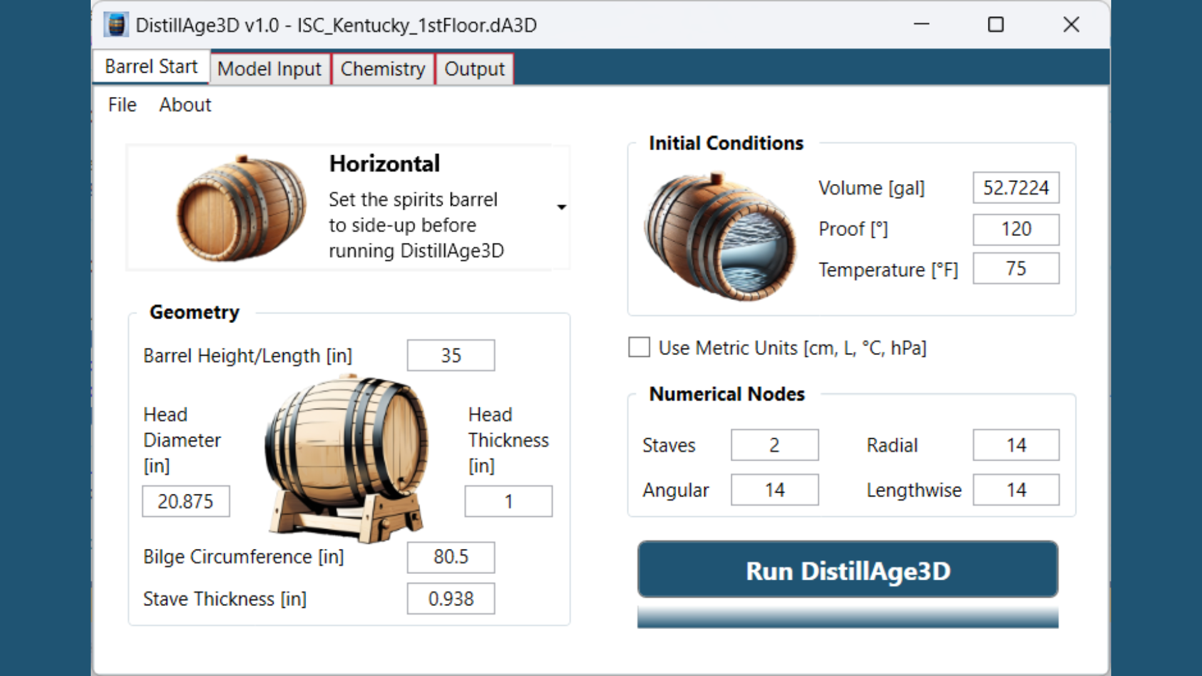1202x676 pixels.
Task: Open the File menu
Action: (122, 105)
